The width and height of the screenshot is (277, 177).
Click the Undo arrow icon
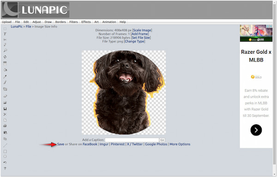pyautogui.click(x=5, y=162)
